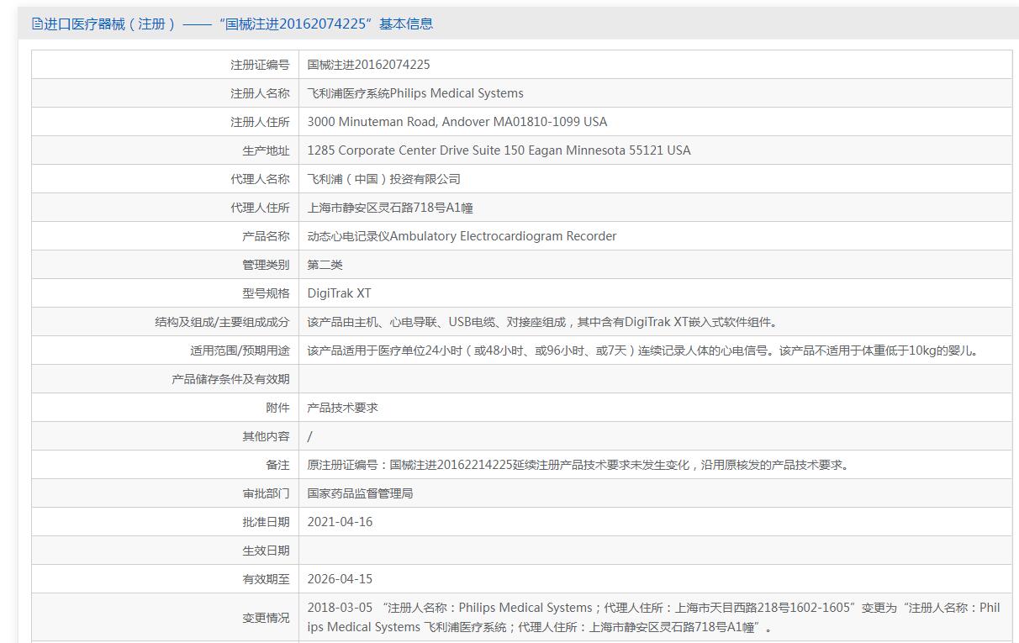This screenshot has width=1019, height=643.
Task: Click the 适用范围/预期用途 label
Action: pos(240,350)
